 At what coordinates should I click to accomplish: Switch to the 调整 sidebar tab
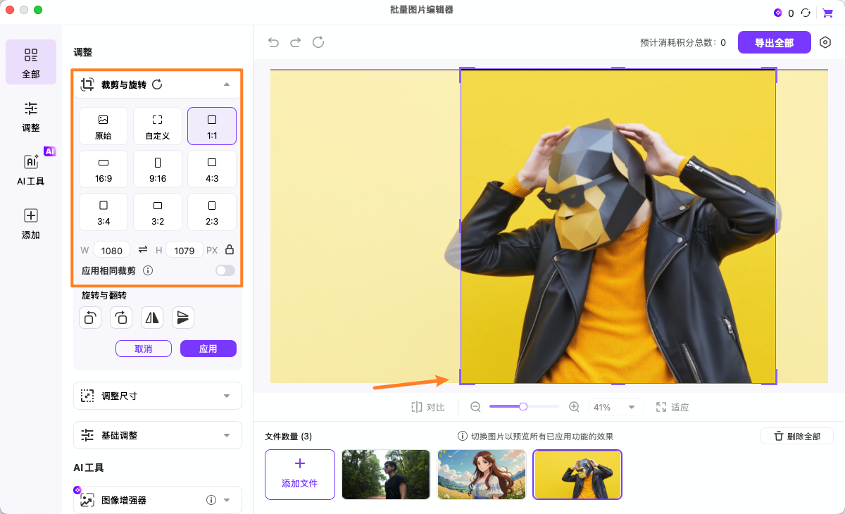tap(31, 116)
